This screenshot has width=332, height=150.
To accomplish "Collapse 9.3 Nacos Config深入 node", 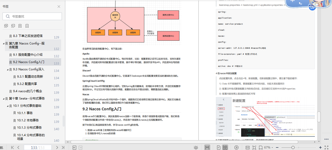I will tap(8, 69).
